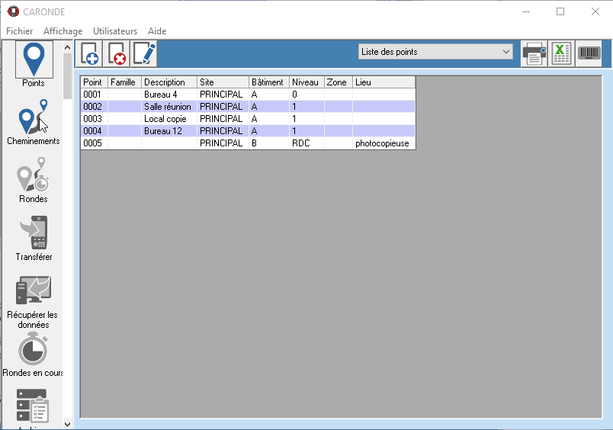This screenshot has height=430, width=613.
Task: Add a new point
Action: coord(90,54)
